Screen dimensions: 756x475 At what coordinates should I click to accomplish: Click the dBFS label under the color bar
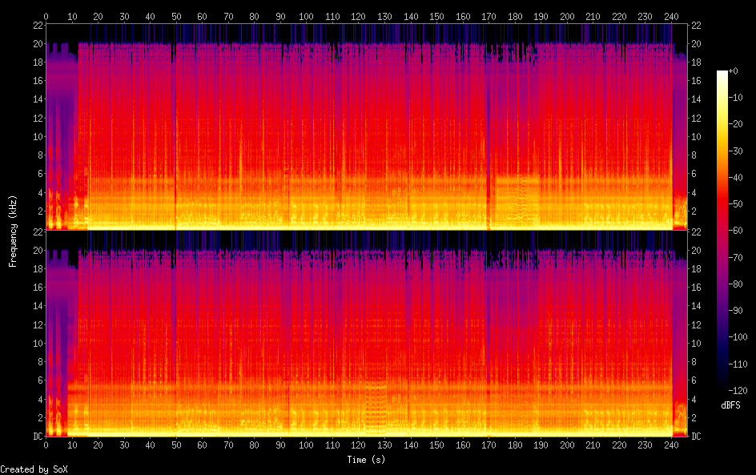[730, 406]
